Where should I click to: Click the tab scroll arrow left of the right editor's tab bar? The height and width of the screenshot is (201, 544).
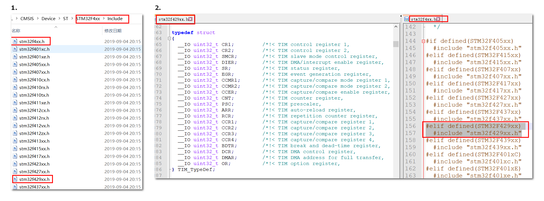click(x=401, y=16)
